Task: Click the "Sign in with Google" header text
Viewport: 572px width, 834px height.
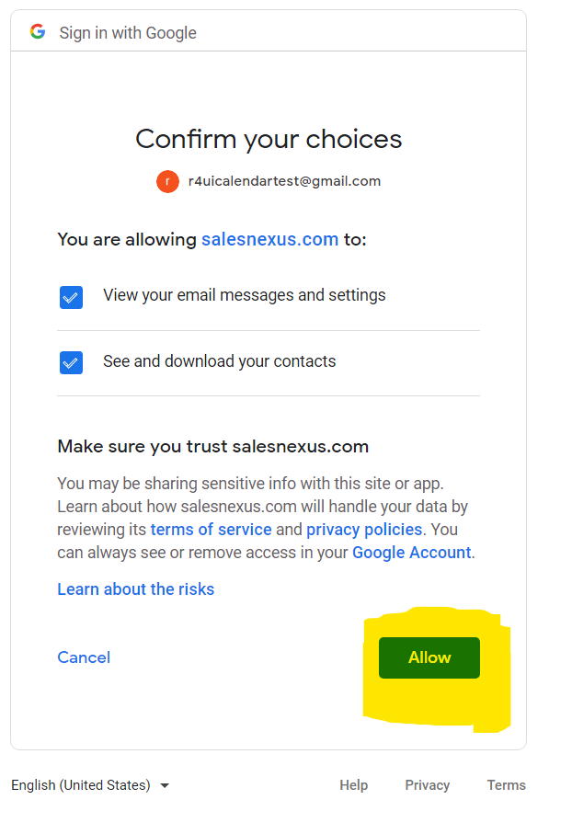Action: point(128,33)
